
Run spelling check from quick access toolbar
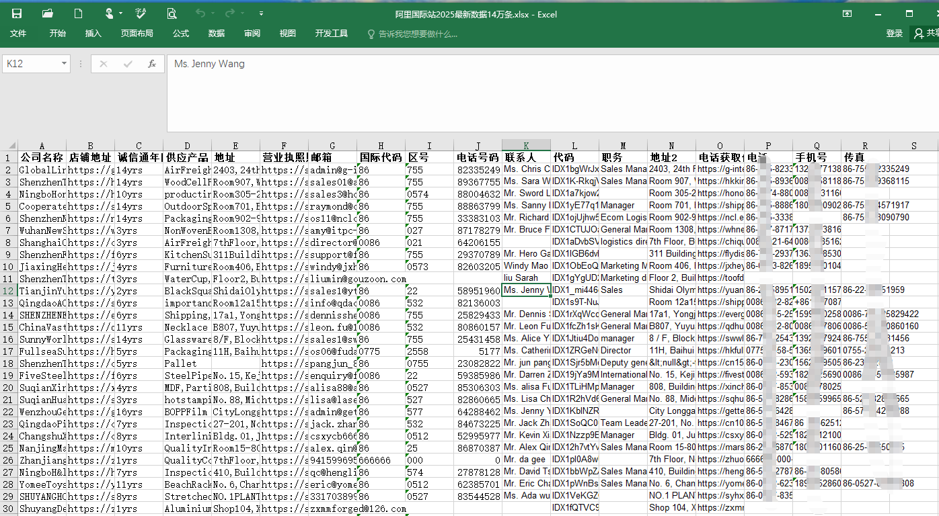coord(141,13)
